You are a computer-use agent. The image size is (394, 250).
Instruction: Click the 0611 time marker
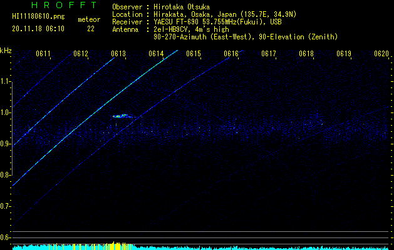[43, 54]
